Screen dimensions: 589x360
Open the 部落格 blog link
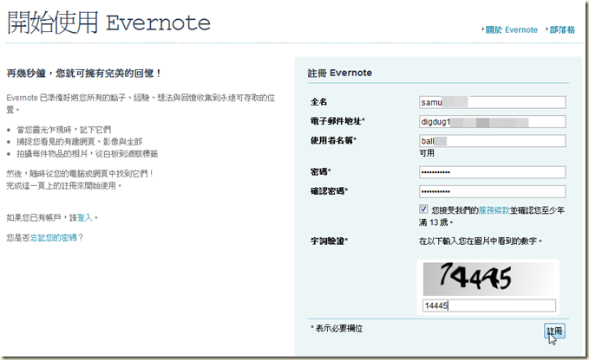tap(562, 30)
